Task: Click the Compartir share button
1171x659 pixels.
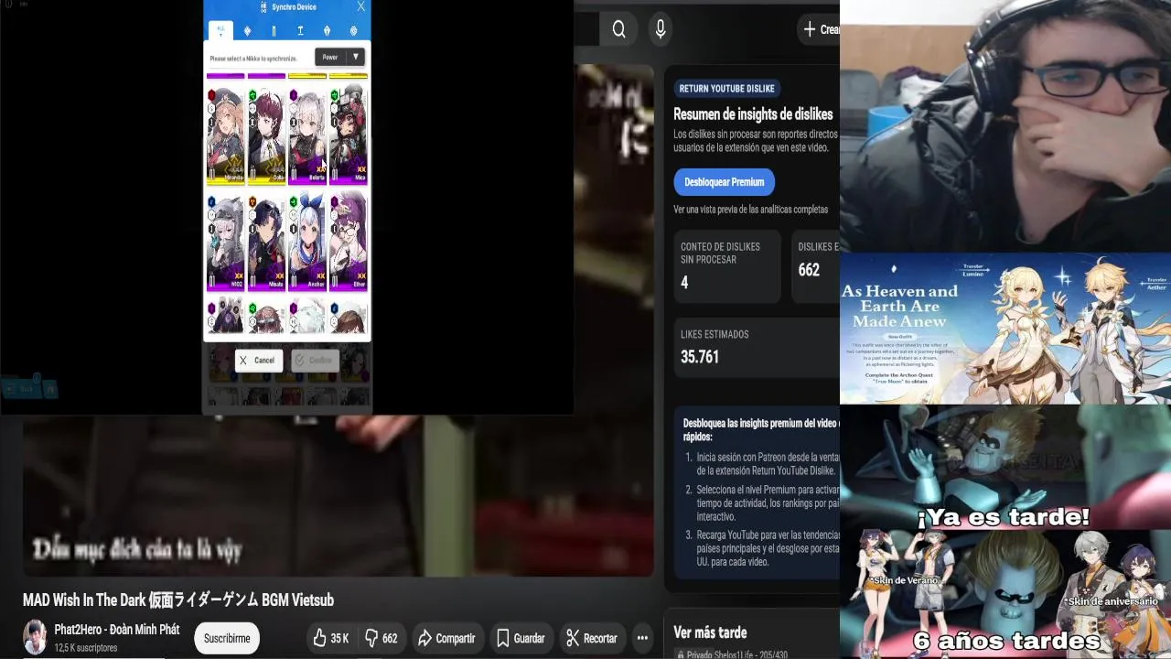Action: point(446,639)
